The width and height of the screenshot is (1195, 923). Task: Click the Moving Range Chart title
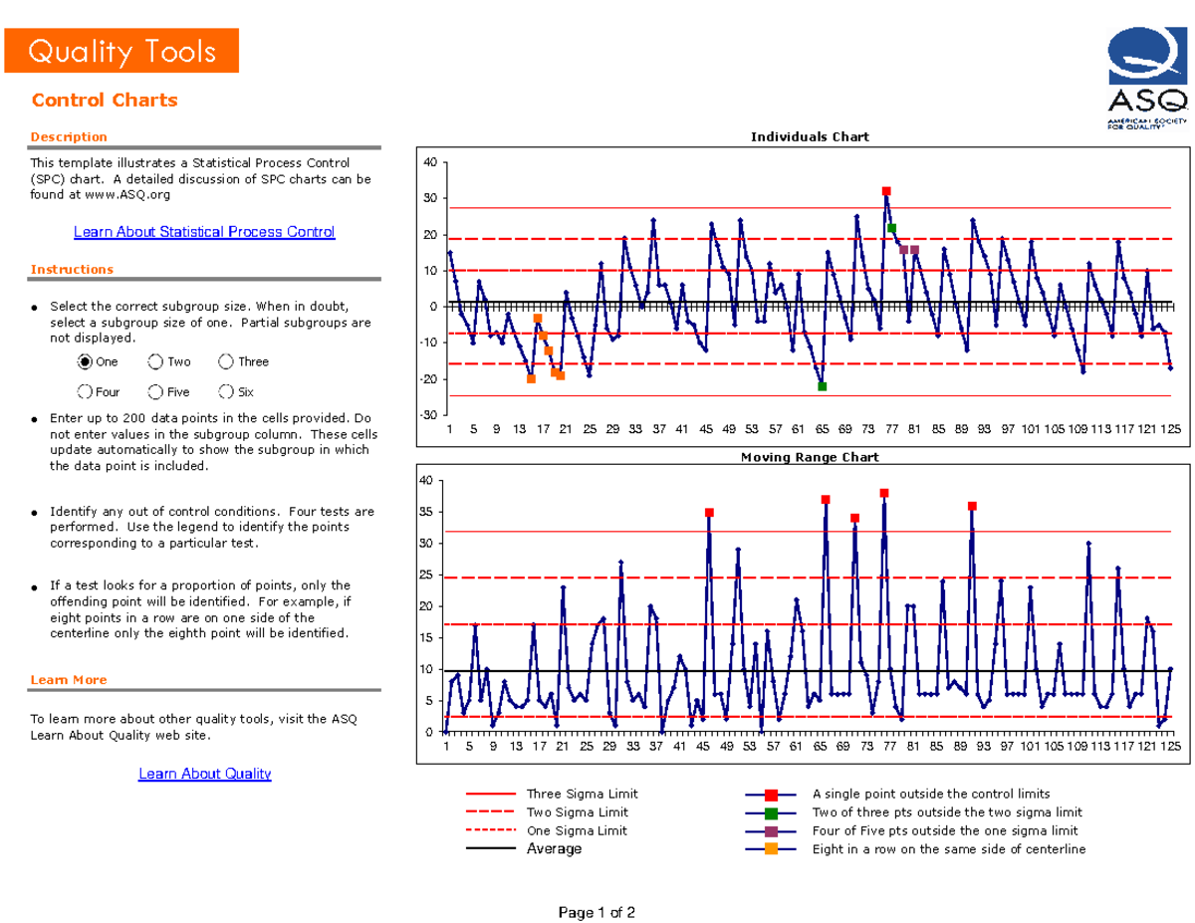pos(809,457)
